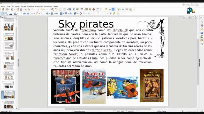Click the Export as PDF icon
Viewport: 204px width, 114px height.
point(18,9)
